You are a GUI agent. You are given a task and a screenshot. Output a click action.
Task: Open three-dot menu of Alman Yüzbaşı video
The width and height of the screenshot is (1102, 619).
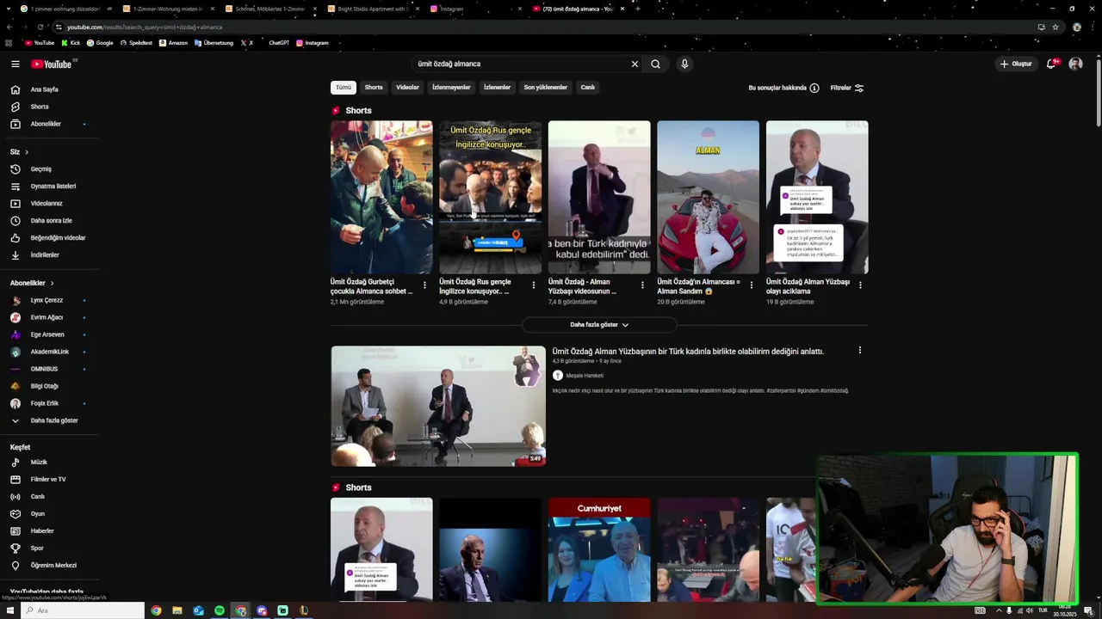tap(859, 351)
